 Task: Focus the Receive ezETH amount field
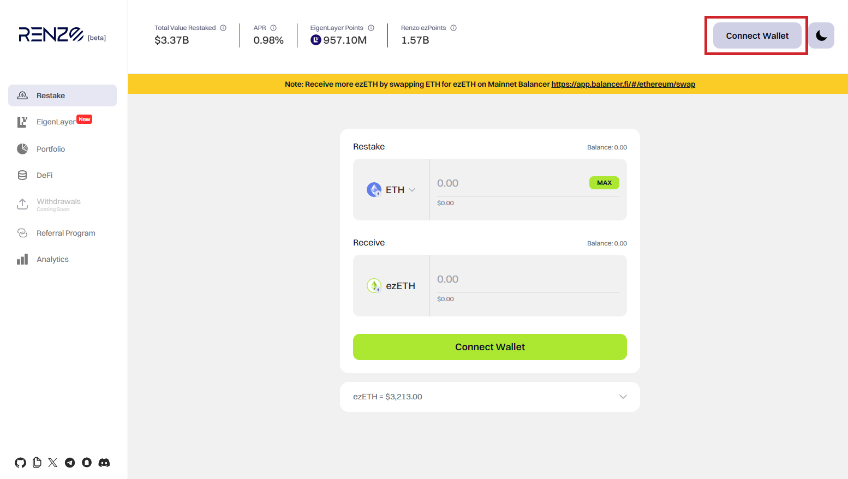click(x=528, y=279)
